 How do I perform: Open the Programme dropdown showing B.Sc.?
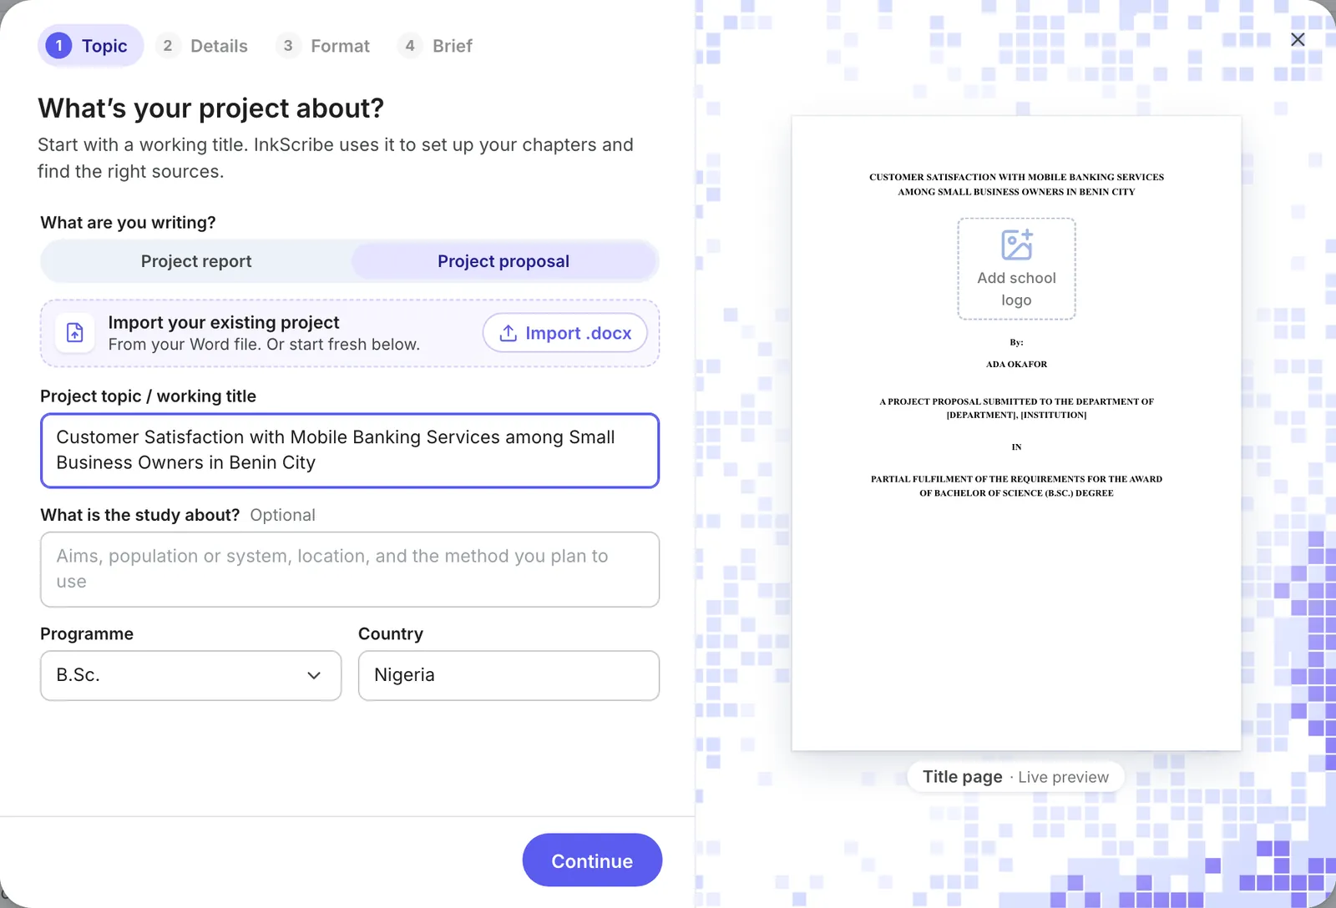coord(191,675)
